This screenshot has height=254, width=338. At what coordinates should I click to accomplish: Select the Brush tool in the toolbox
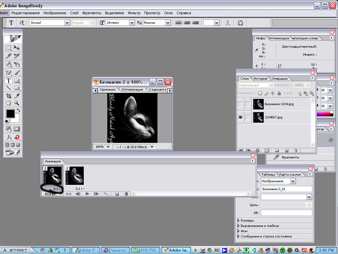[17, 73]
